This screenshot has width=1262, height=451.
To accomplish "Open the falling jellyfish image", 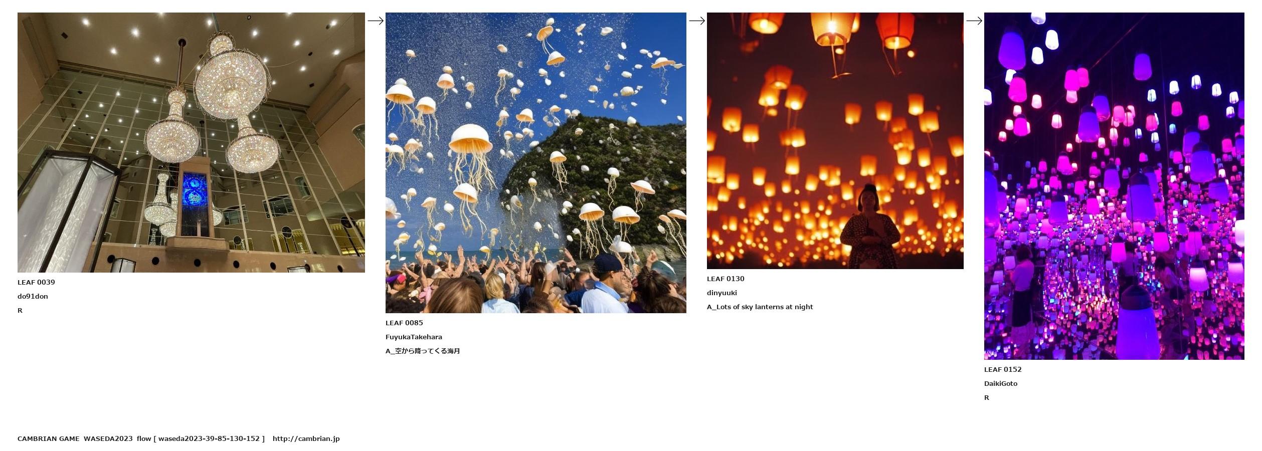I will coord(535,163).
